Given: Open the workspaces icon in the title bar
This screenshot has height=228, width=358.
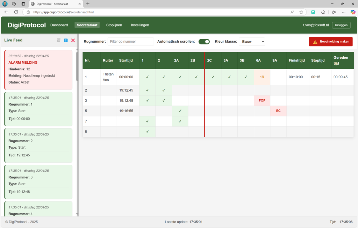Looking at the screenshot, I should [x=14, y=4].
